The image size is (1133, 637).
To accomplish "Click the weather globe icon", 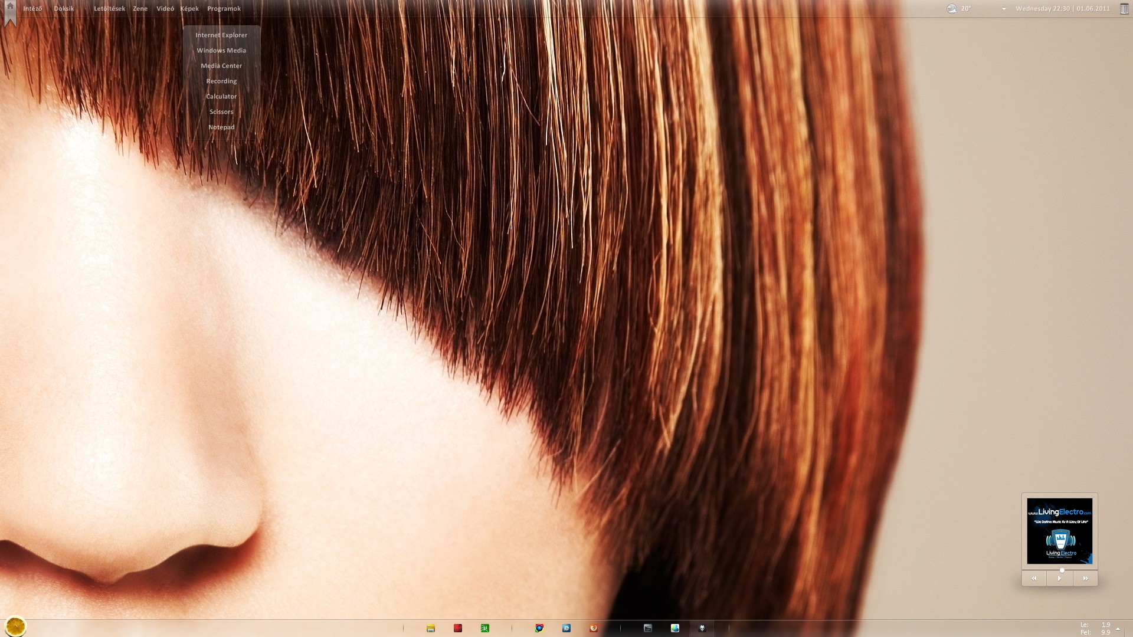I will (951, 9).
